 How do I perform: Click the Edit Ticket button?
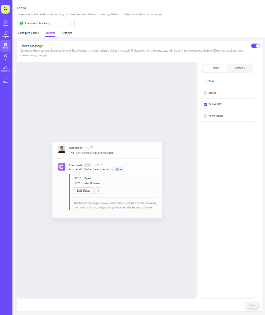click(x=84, y=191)
